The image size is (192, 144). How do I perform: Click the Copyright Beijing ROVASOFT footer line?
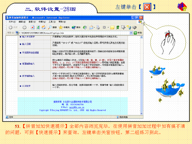click(73, 110)
